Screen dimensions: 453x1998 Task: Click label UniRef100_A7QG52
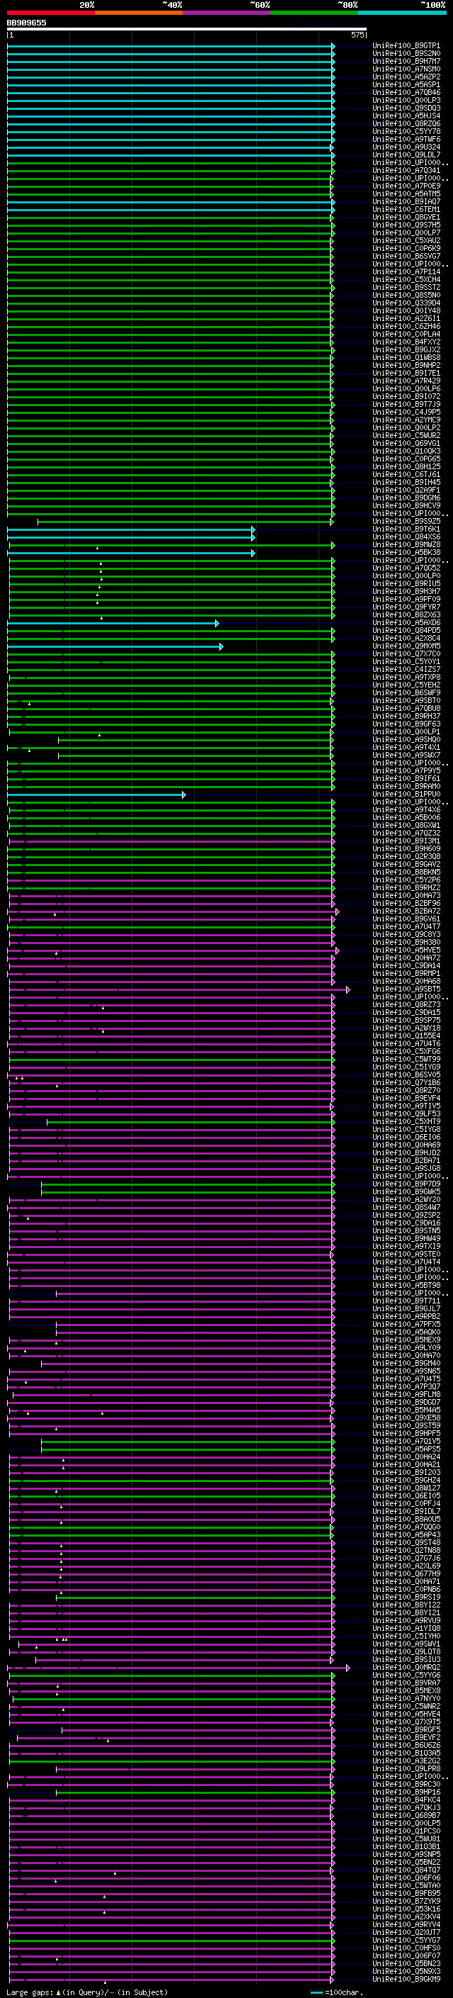(406, 568)
